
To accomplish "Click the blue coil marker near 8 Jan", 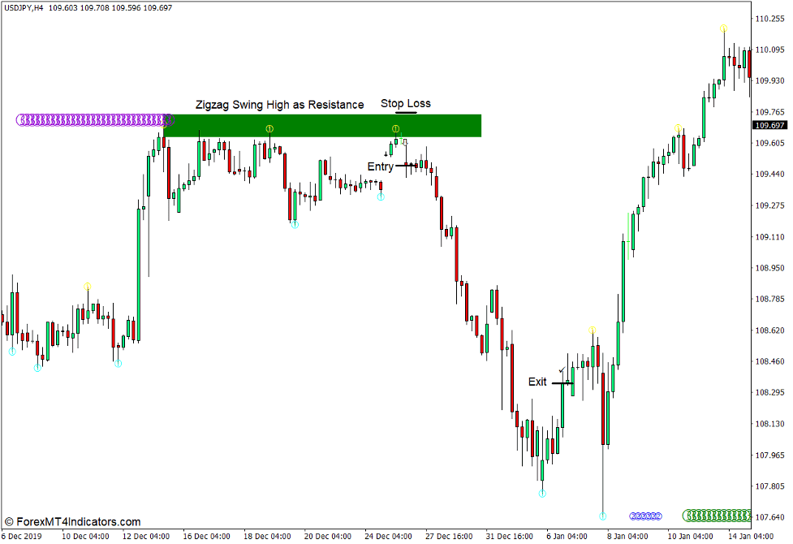I will click(645, 516).
